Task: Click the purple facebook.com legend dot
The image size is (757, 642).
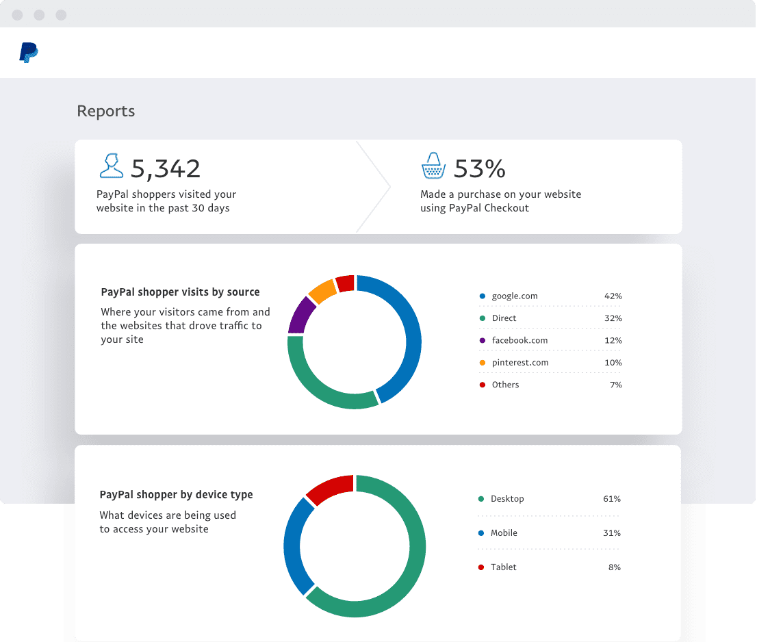Action: click(483, 340)
